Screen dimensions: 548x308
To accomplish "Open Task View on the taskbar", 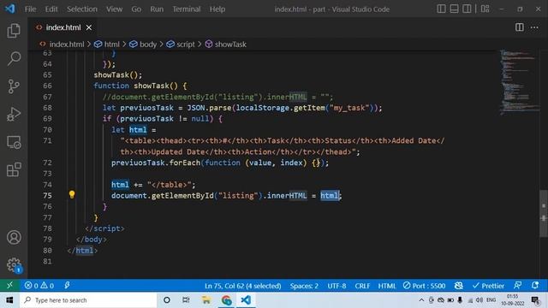I will [x=186, y=300].
